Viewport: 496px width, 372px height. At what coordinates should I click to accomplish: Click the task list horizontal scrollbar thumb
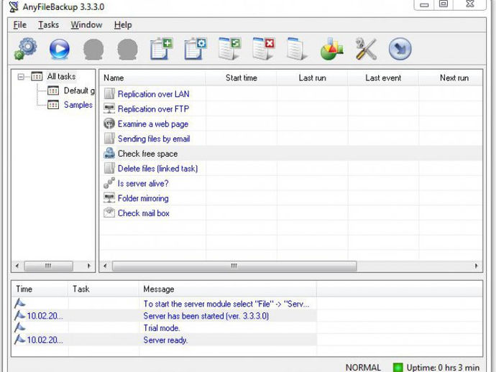[x=234, y=266]
